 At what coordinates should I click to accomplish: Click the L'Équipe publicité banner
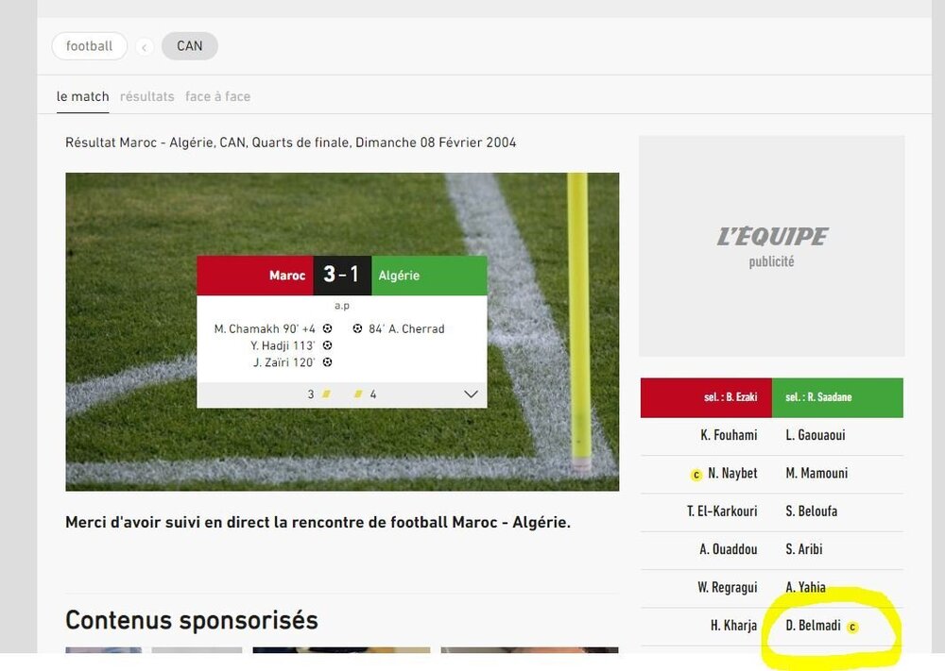[771, 246]
